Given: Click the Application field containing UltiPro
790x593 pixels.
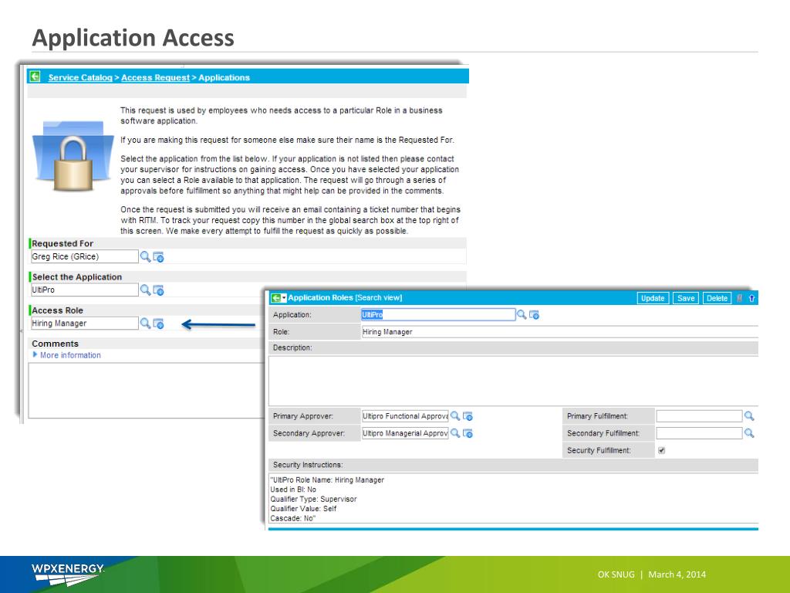Looking at the screenshot, I should tap(438, 315).
